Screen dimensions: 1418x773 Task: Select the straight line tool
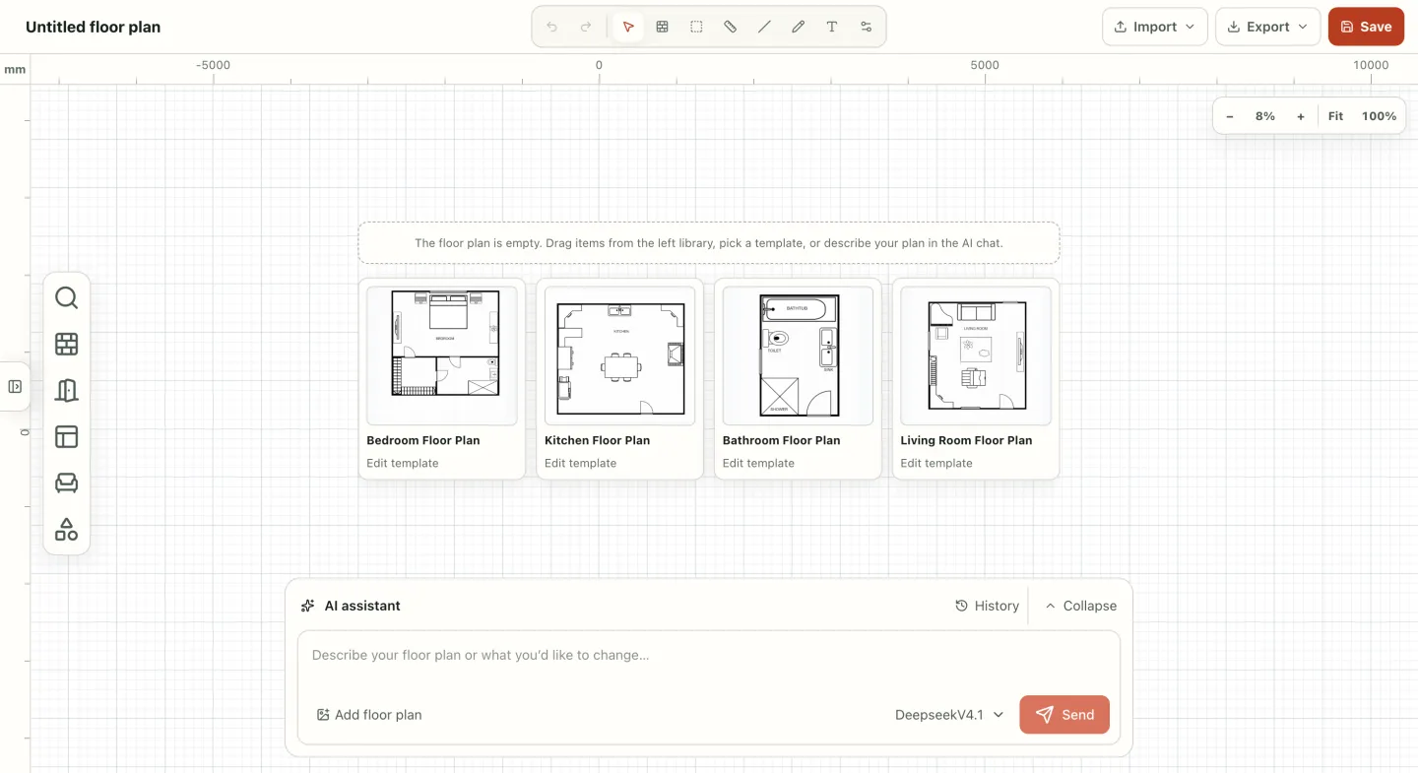coord(764,27)
